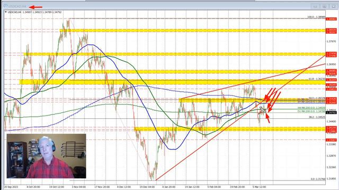Click the D1 MA 200 label text
This screenshot has height=190, width=339.
point(311,111)
